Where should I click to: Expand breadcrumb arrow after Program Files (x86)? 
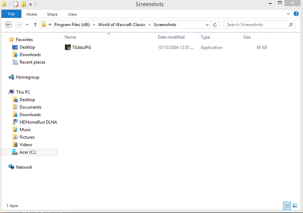tap(94, 25)
